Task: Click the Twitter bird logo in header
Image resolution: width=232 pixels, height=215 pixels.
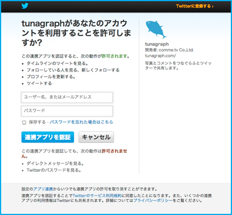Action: click(25, 6)
